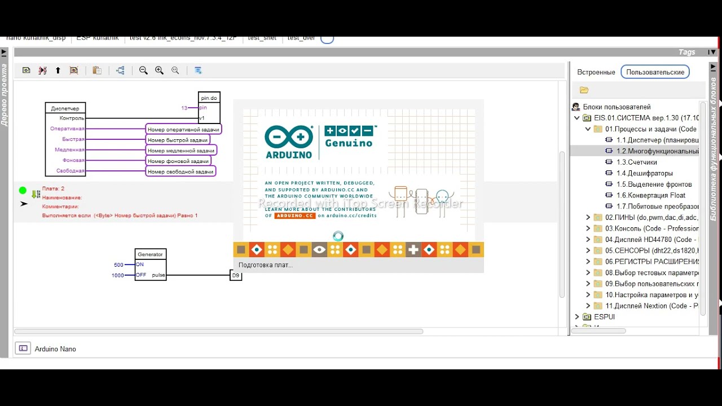
Task: Click the green down-arrow sort icon on board 2
Action: (x=36, y=194)
